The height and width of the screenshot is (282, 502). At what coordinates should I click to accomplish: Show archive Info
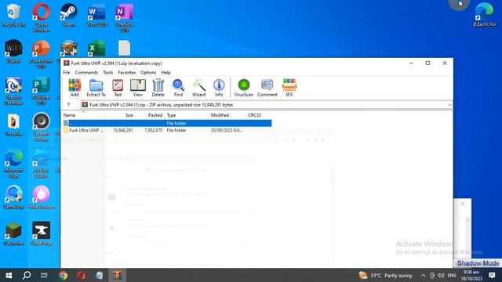click(219, 88)
